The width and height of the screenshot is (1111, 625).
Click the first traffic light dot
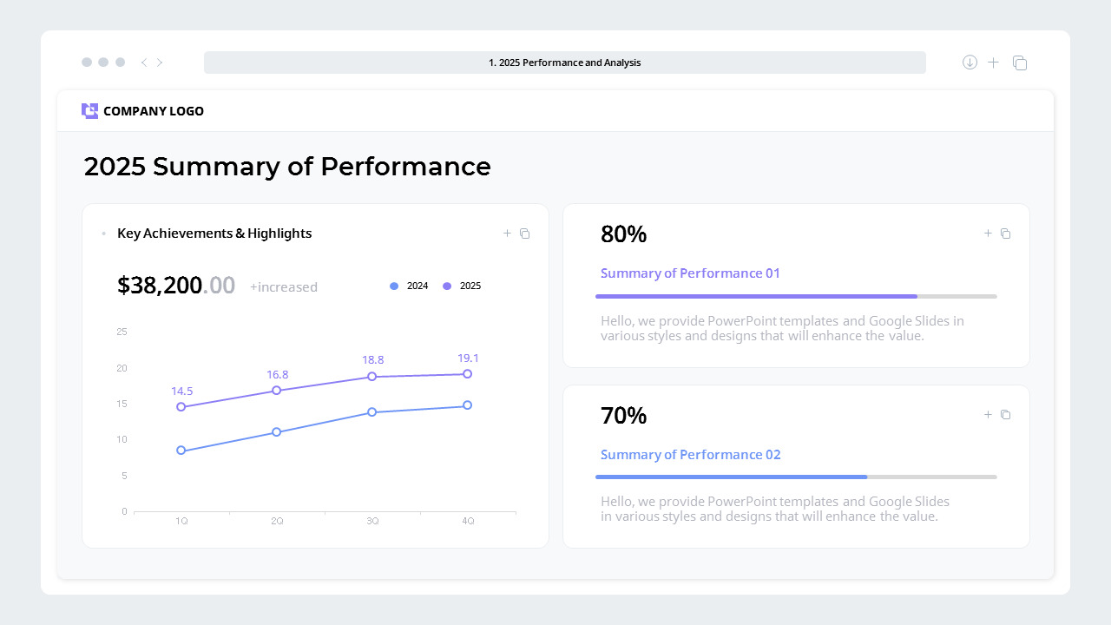point(87,62)
